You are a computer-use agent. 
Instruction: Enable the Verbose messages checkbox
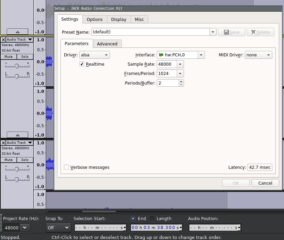tap(66, 167)
